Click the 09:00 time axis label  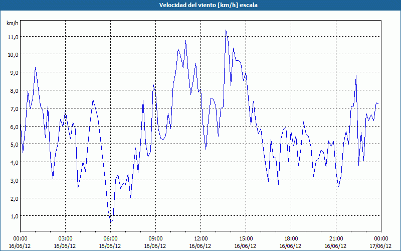click(x=155, y=239)
